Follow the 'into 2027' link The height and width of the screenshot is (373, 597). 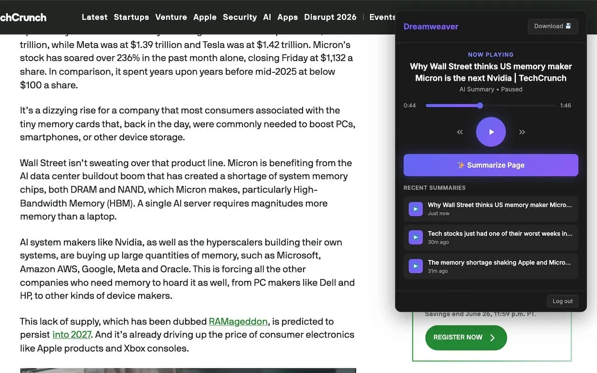point(71,335)
